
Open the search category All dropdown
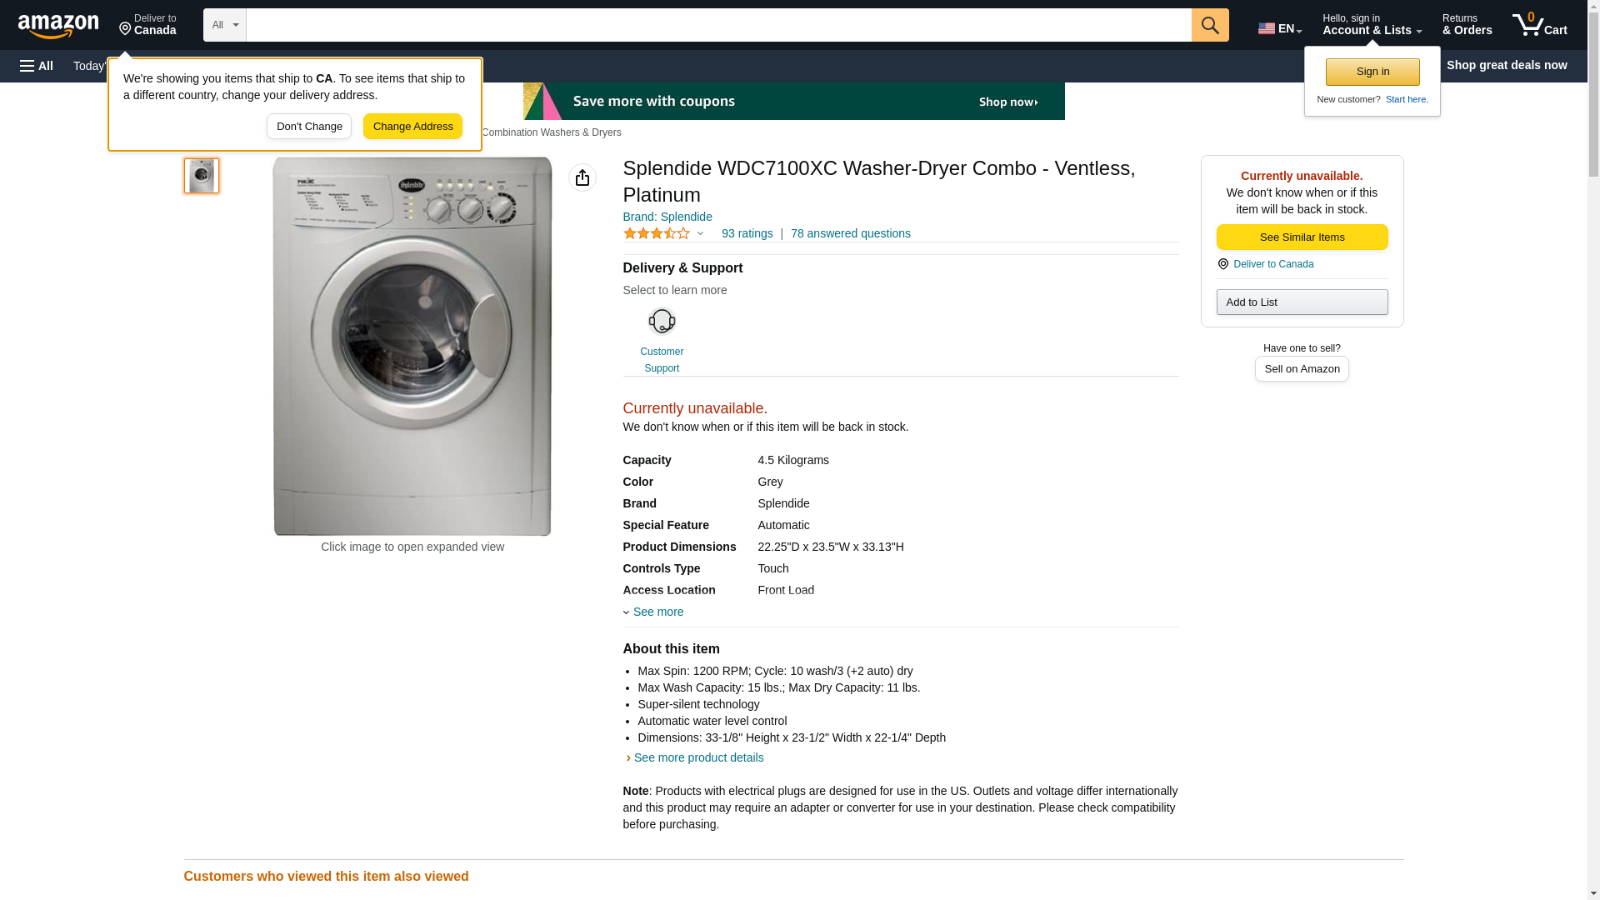point(225,25)
